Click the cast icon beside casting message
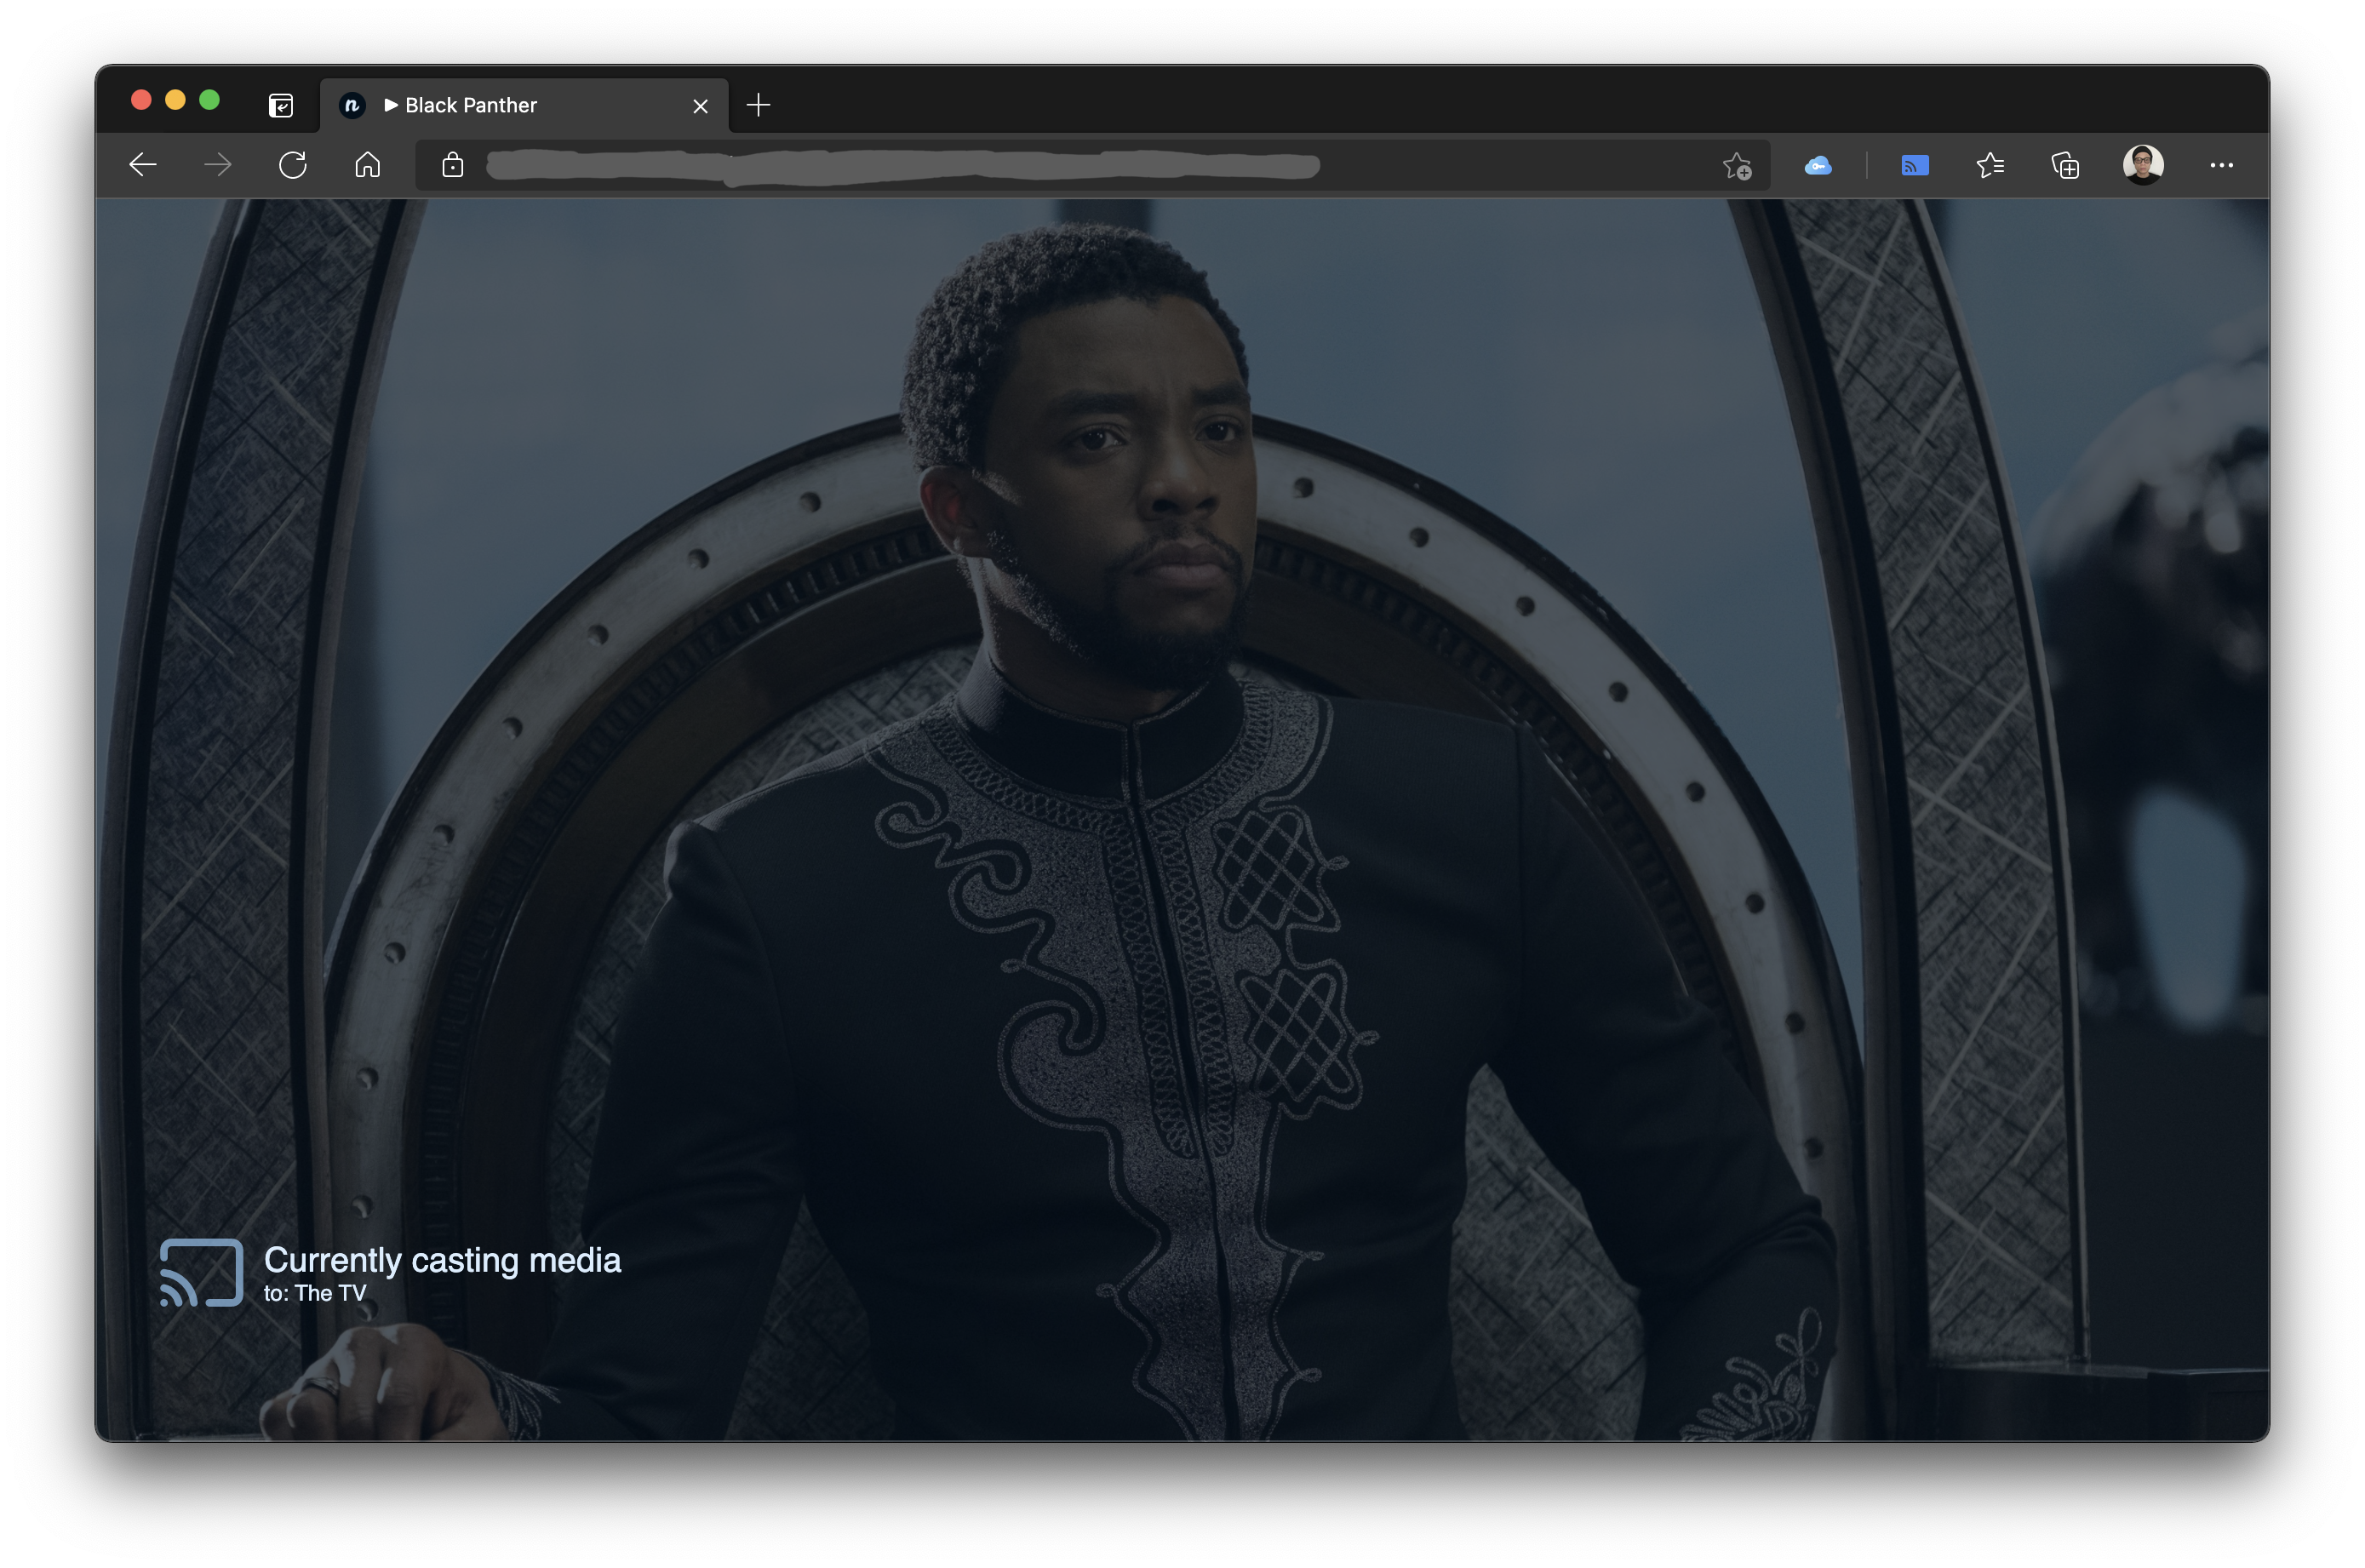Image resolution: width=2365 pixels, height=1568 pixels. click(201, 1272)
